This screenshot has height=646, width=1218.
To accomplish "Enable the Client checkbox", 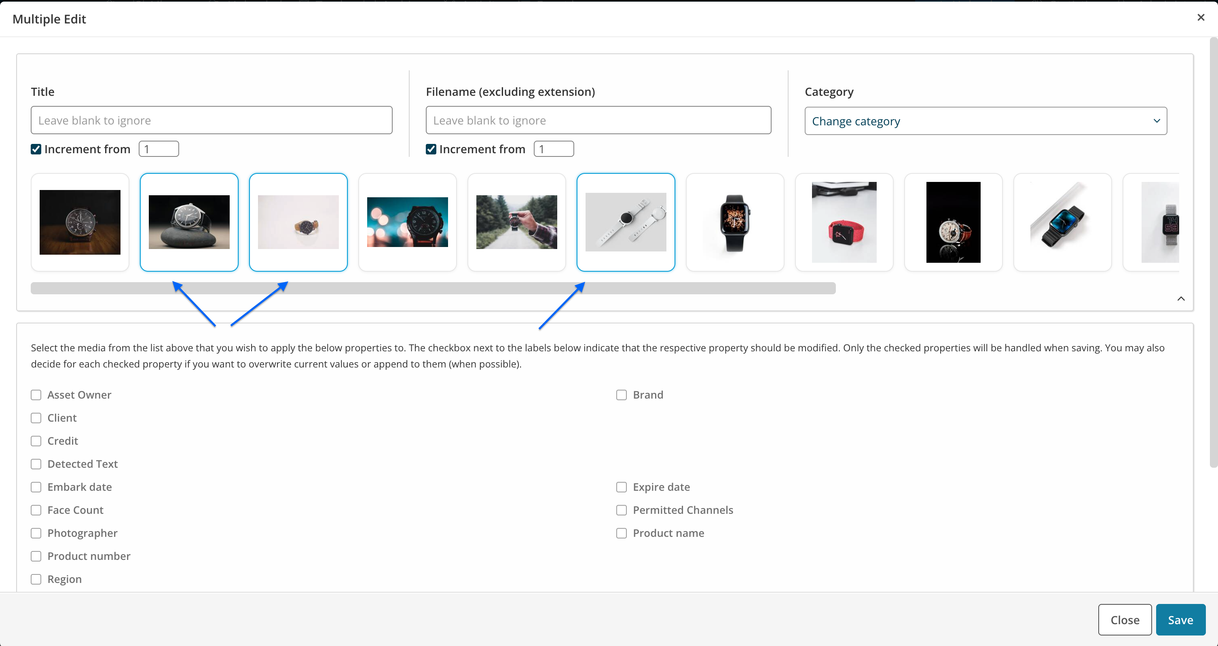I will tap(36, 418).
